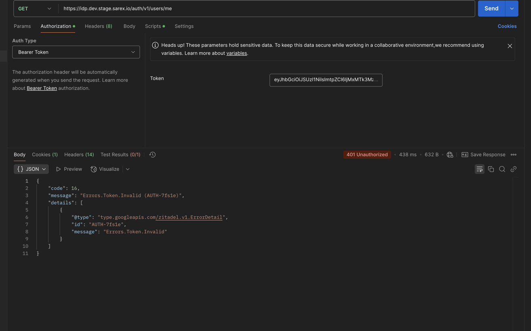Open the request Headers (8) tab
This screenshot has height=331, width=531.
[x=99, y=26]
